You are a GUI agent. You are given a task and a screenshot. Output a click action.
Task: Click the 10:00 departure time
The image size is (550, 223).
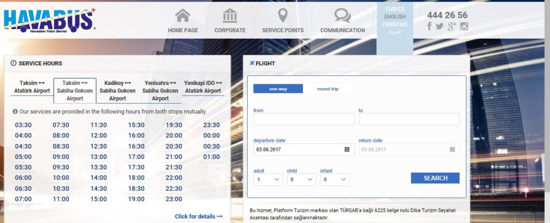tap(61, 178)
